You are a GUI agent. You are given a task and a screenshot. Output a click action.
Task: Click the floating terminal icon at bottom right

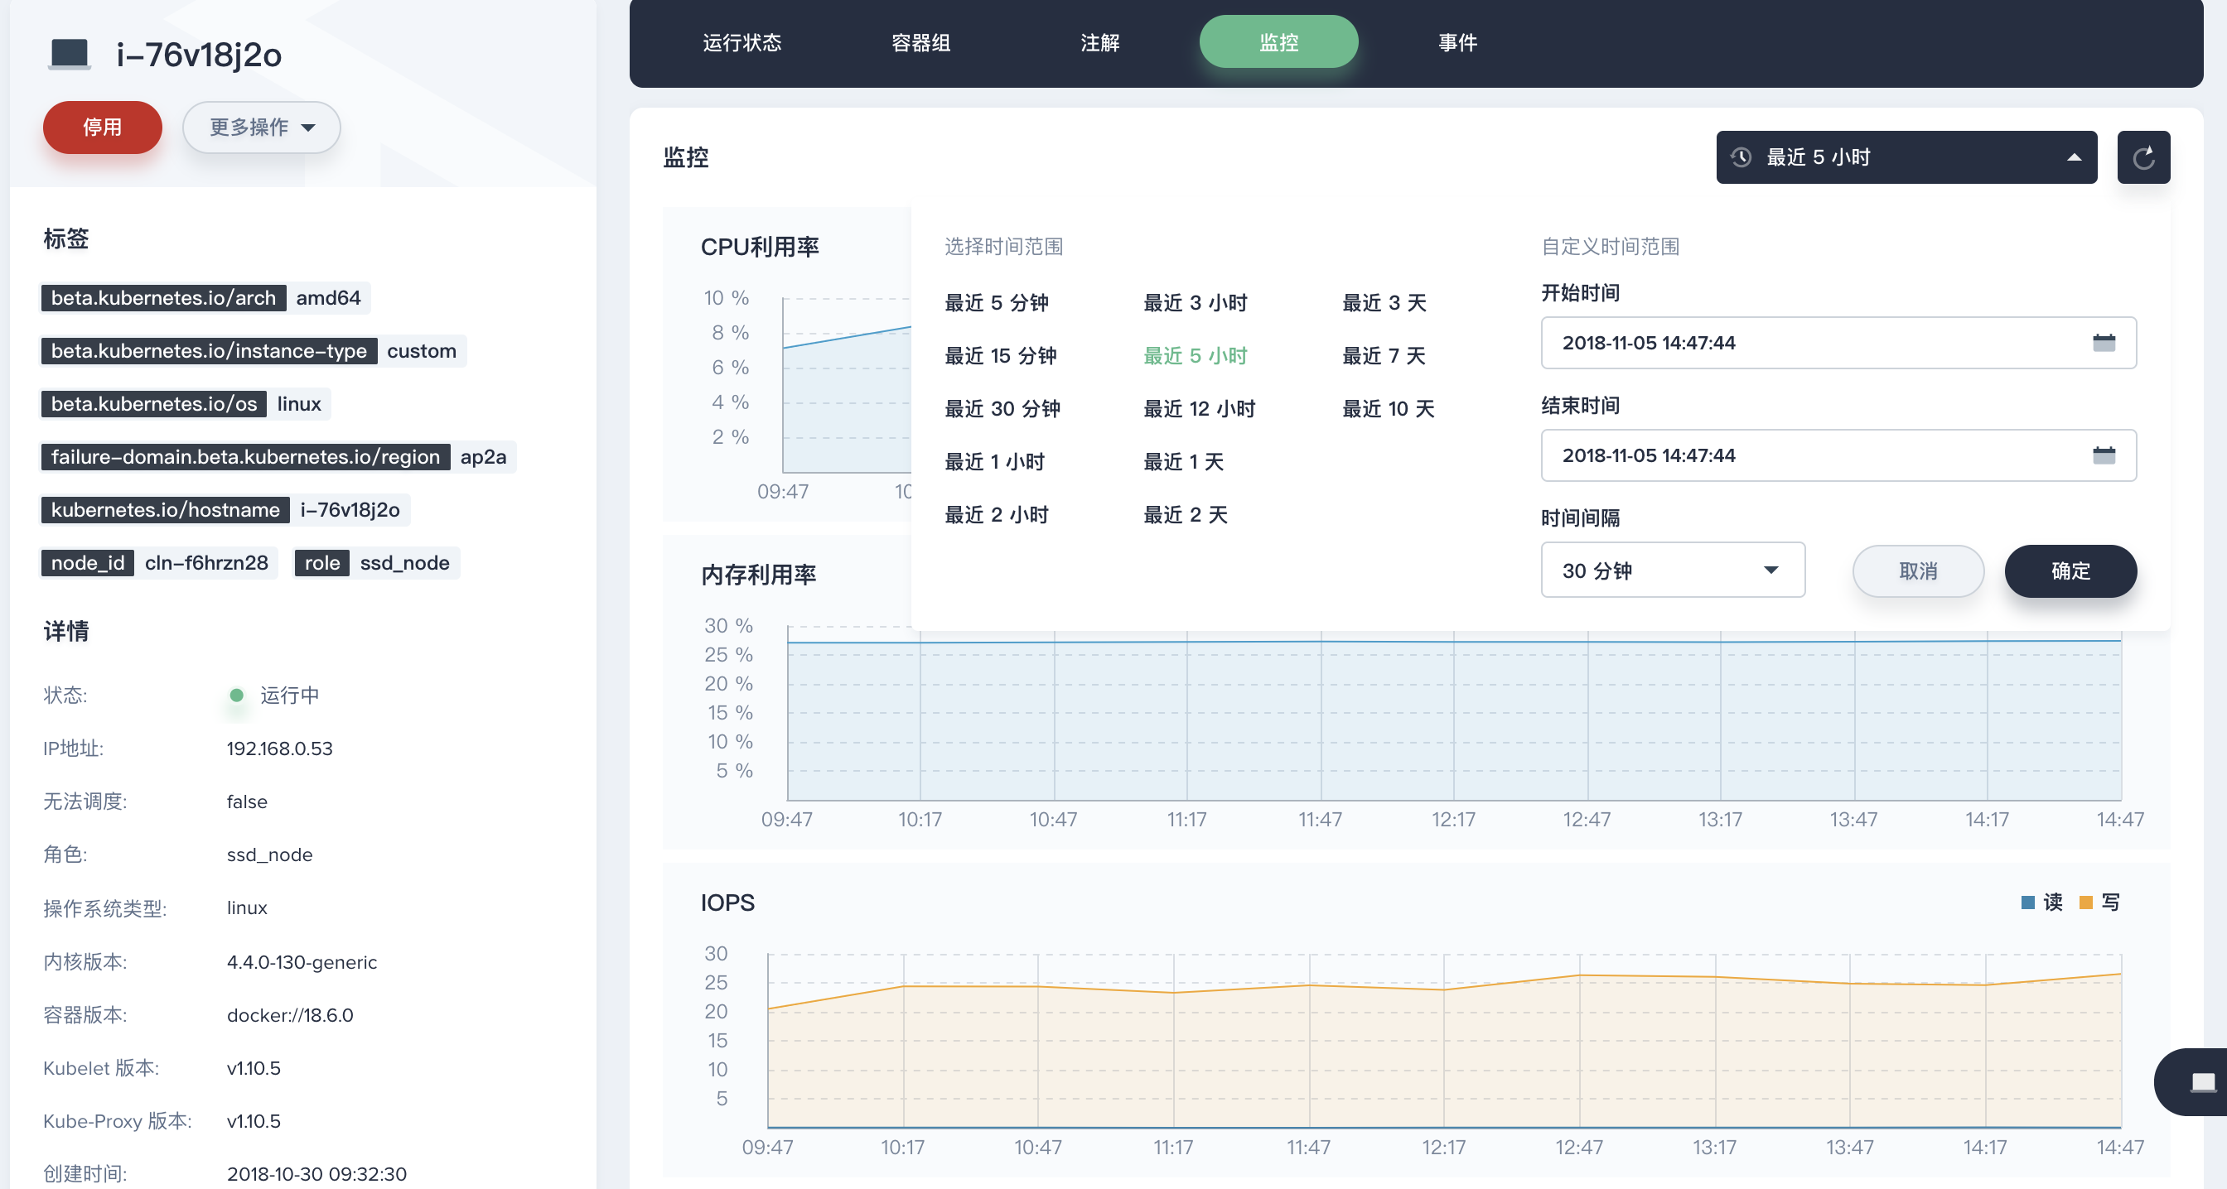(x=2202, y=1082)
